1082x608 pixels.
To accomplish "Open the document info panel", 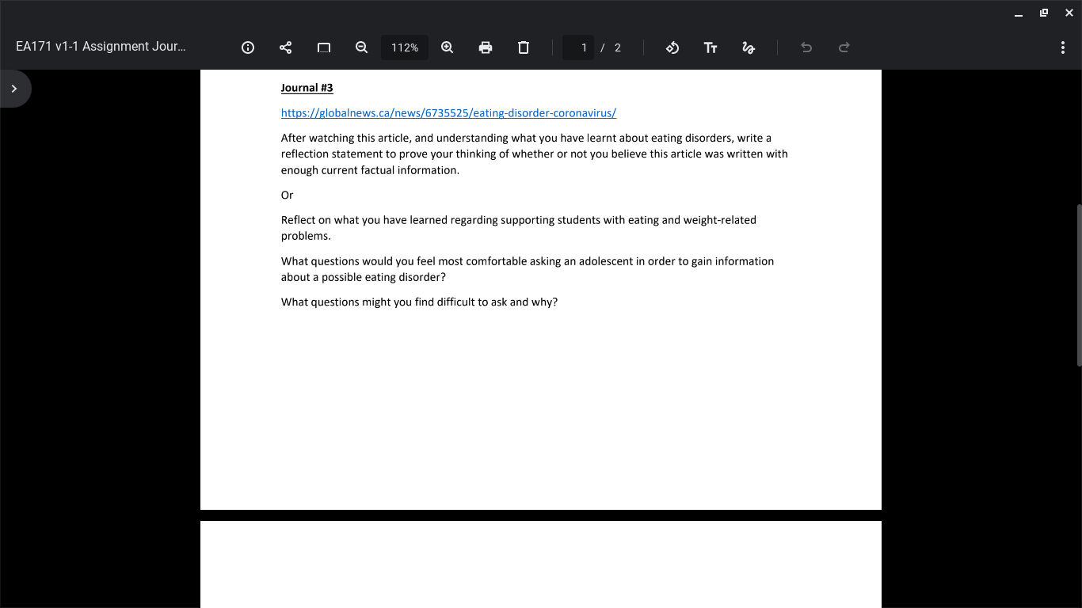I will click(247, 47).
